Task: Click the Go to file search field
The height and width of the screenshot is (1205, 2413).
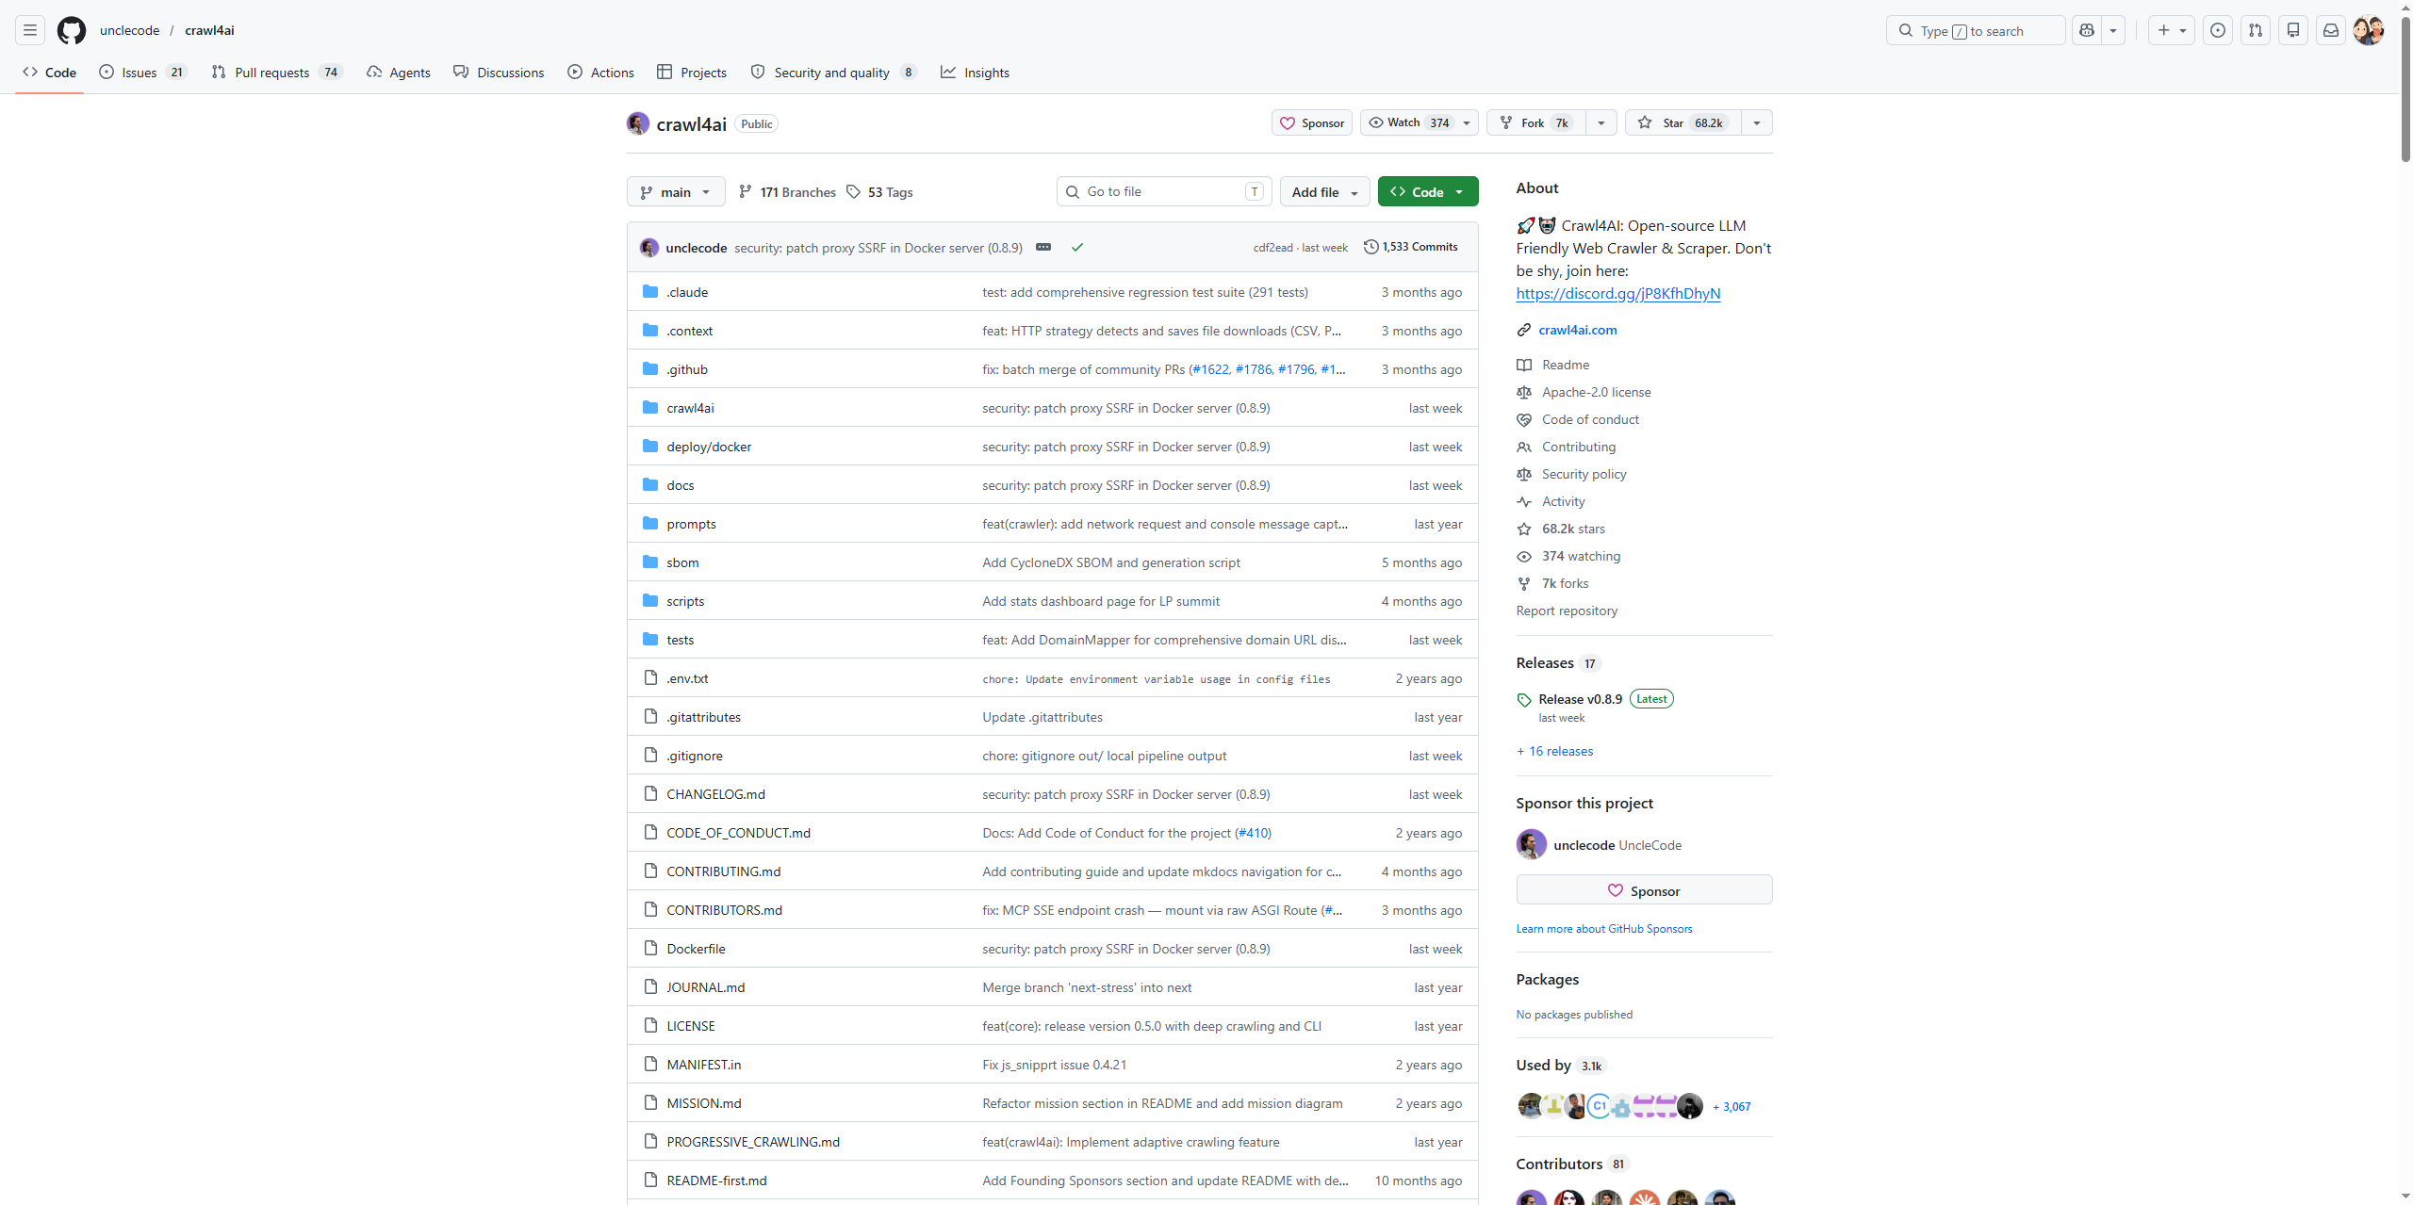Action: tap(1164, 191)
